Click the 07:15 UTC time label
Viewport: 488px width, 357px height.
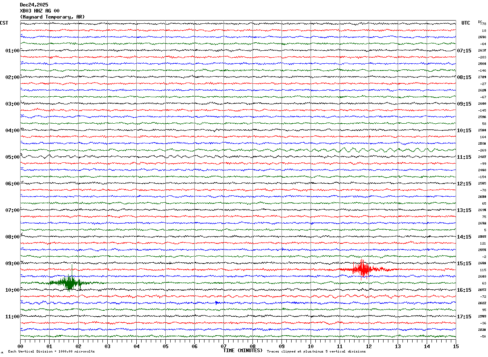click(x=464, y=51)
